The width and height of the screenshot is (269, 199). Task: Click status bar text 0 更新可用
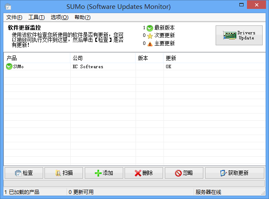pos(81,192)
